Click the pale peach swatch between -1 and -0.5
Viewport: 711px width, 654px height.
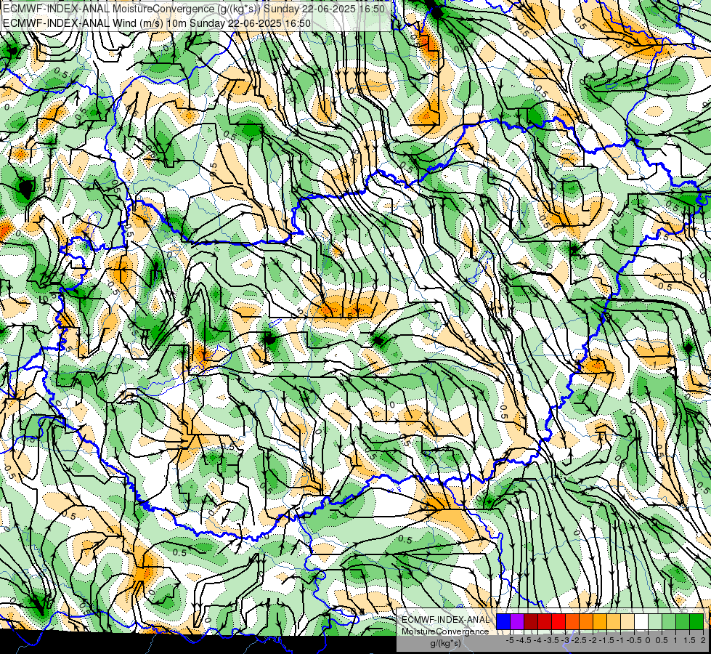(x=627, y=622)
